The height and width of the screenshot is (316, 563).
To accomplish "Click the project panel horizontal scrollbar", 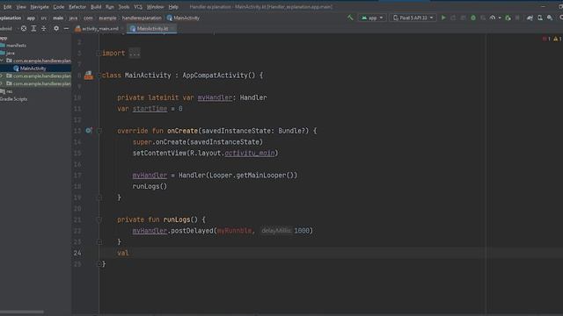I will click(22, 312).
